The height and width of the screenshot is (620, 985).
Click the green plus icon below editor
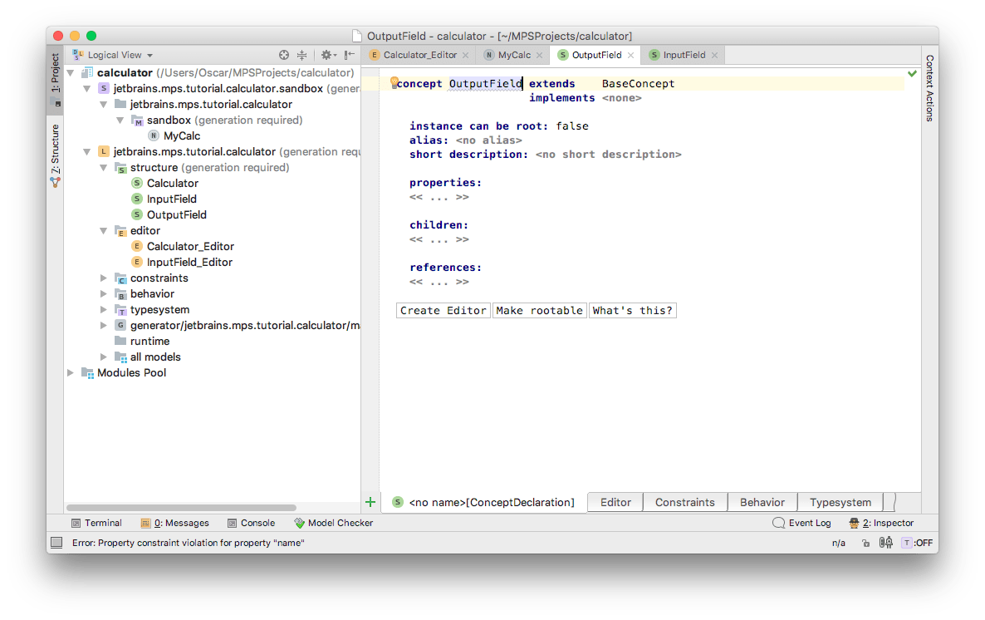pyautogui.click(x=370, y=502)
